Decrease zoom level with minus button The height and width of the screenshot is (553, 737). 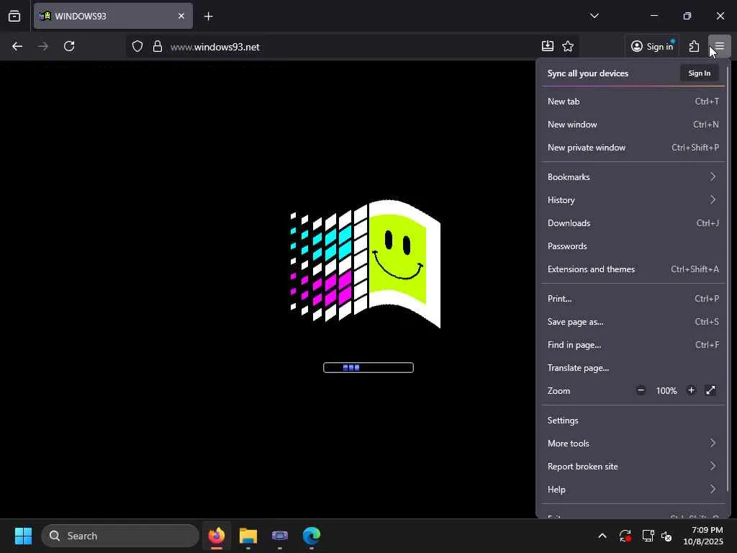[x=641, y=390]
